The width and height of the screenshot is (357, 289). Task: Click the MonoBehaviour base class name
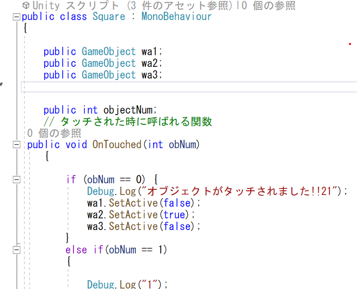tap(177, 16)
